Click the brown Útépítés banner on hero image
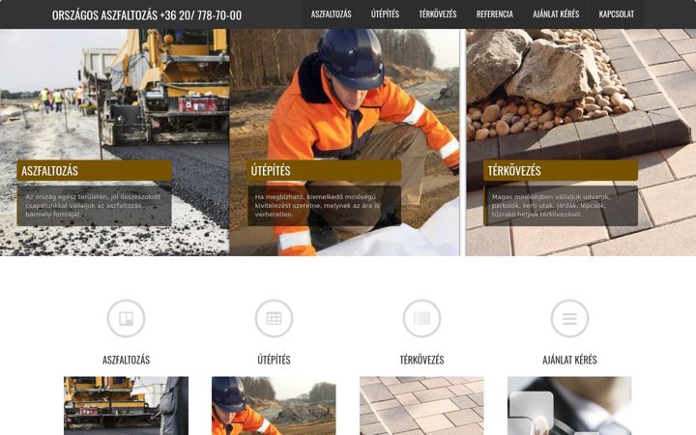Image resolution: width=696 pixels, height=435 pixels. click(x=324, y=170)
